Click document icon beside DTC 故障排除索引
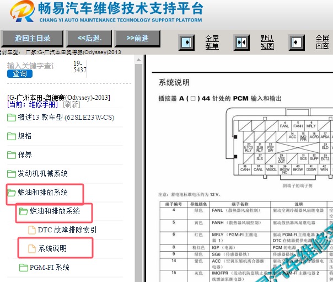Screen dimensions: 333x282 (32, 230)
